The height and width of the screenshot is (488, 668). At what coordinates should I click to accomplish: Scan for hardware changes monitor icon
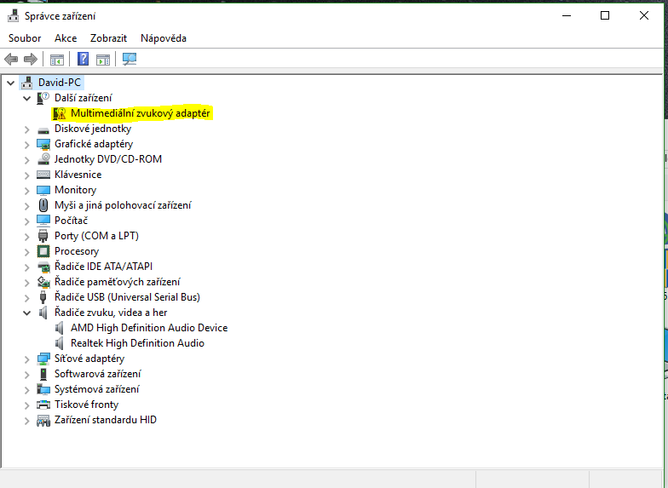[130, 60]
